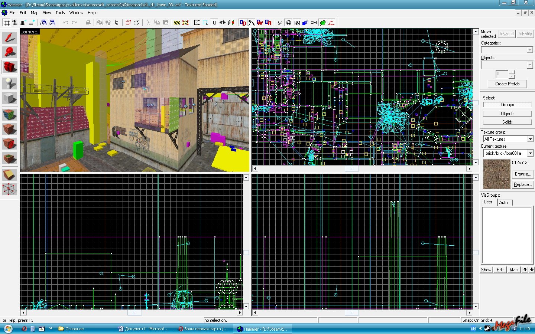
Task: Open the Window menu
Action: click(76, 13)
